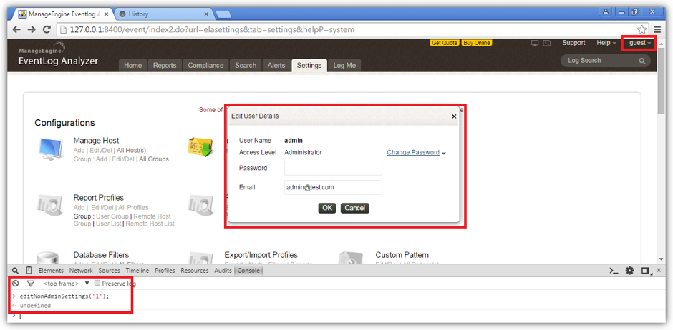Click OK in the Edit User Details dialog
673x330 pixels.
click(x=327, y=208)
